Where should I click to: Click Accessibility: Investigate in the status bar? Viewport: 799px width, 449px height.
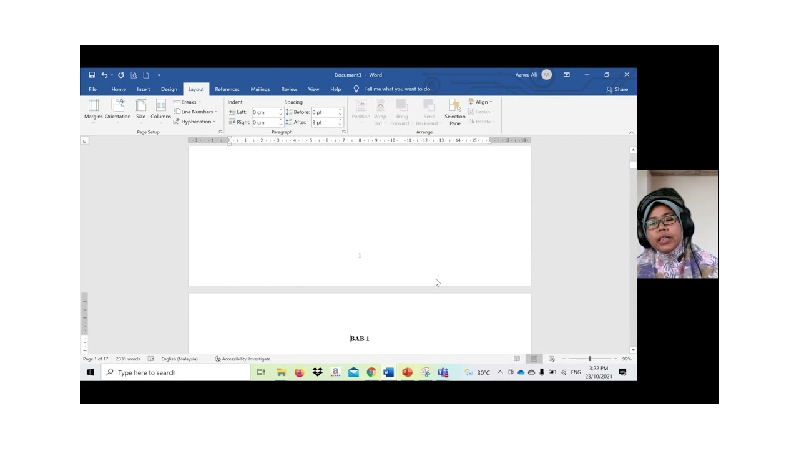242,359
